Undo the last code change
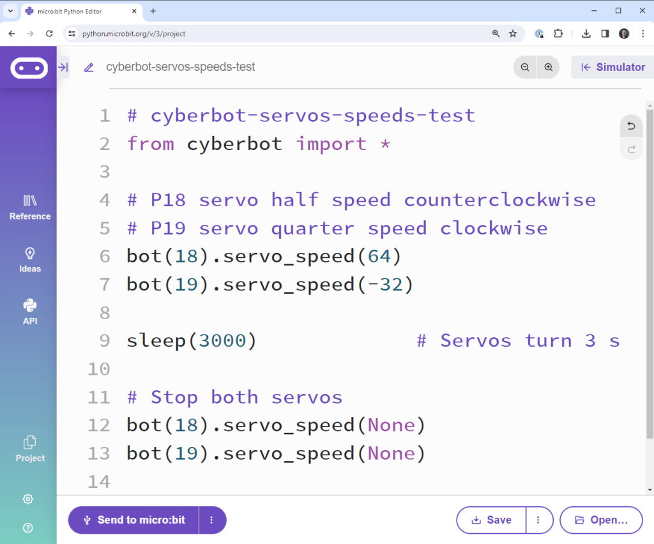 631,126
